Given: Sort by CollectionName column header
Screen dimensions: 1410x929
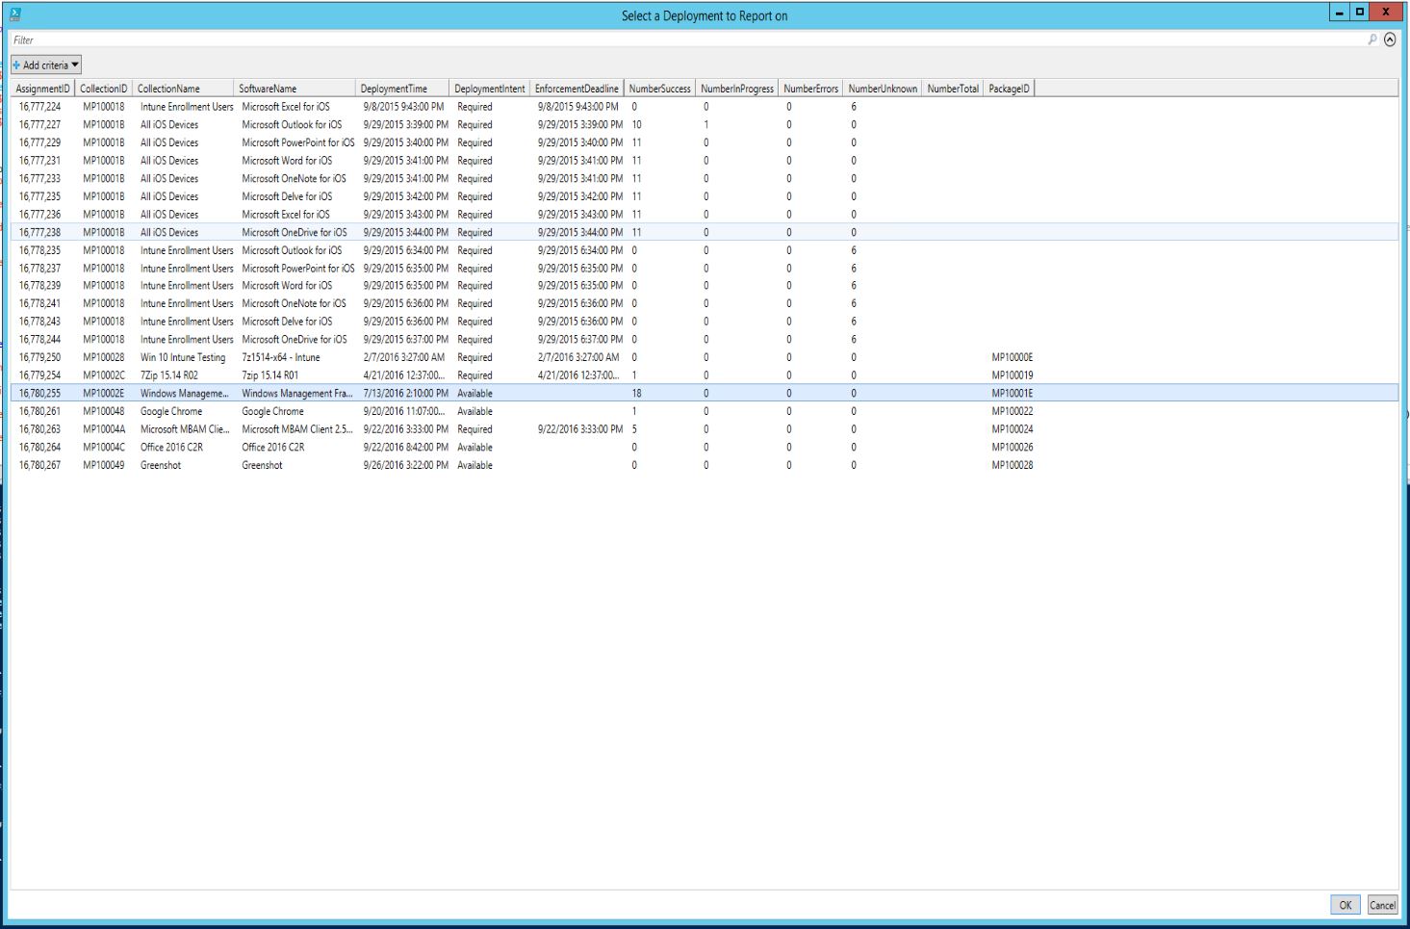Looking at the screenshot, I should 183,89.
